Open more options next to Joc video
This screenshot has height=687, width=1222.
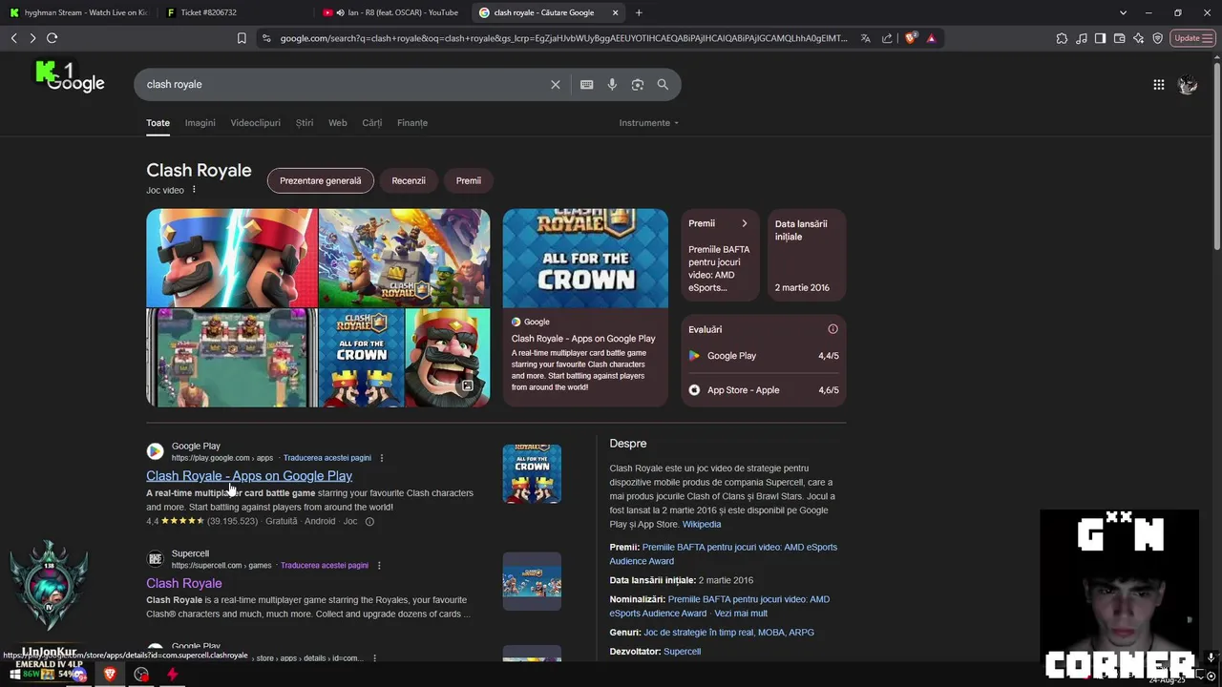pyautogui.click(x=194, y=190)
